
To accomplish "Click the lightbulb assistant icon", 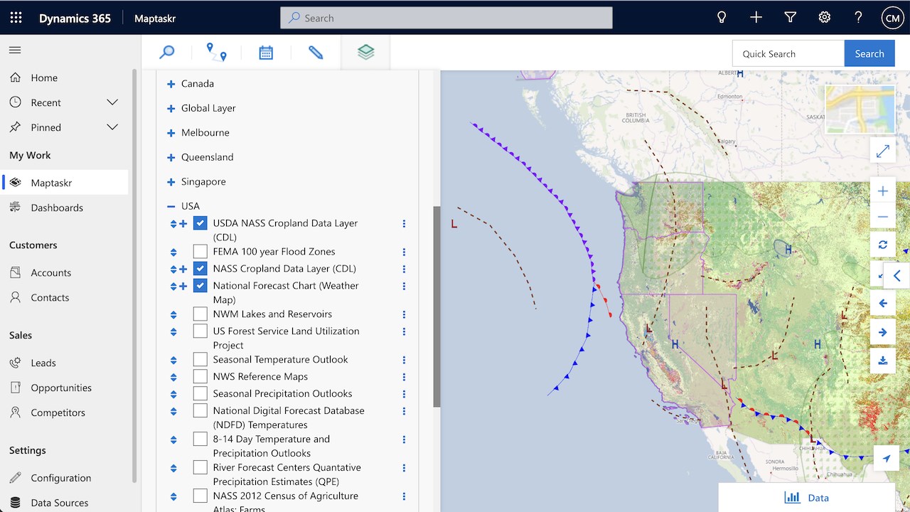I will click(x=722, y=18).
